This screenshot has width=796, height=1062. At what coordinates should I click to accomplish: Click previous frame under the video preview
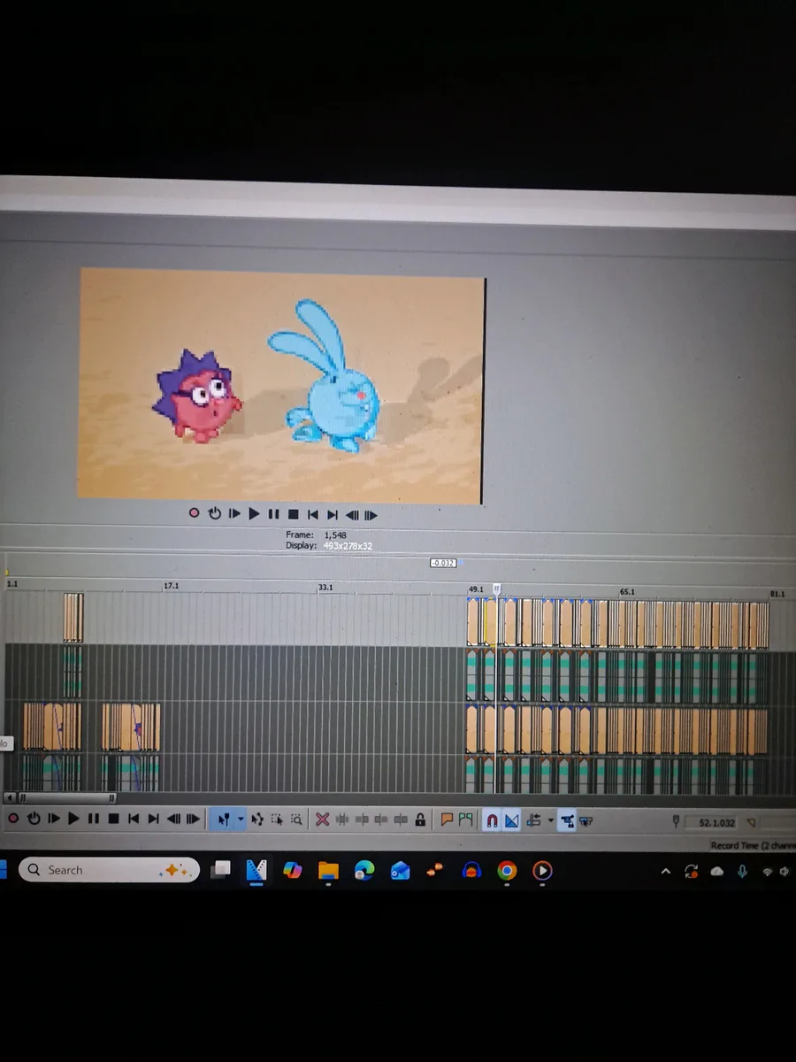[352, 515]
